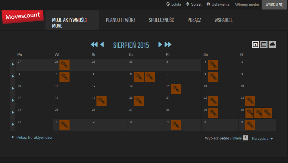The image size is (288, 163).
Task: Open the 'Planuj i twórz' menu
Action: click(x=120, y=20)
